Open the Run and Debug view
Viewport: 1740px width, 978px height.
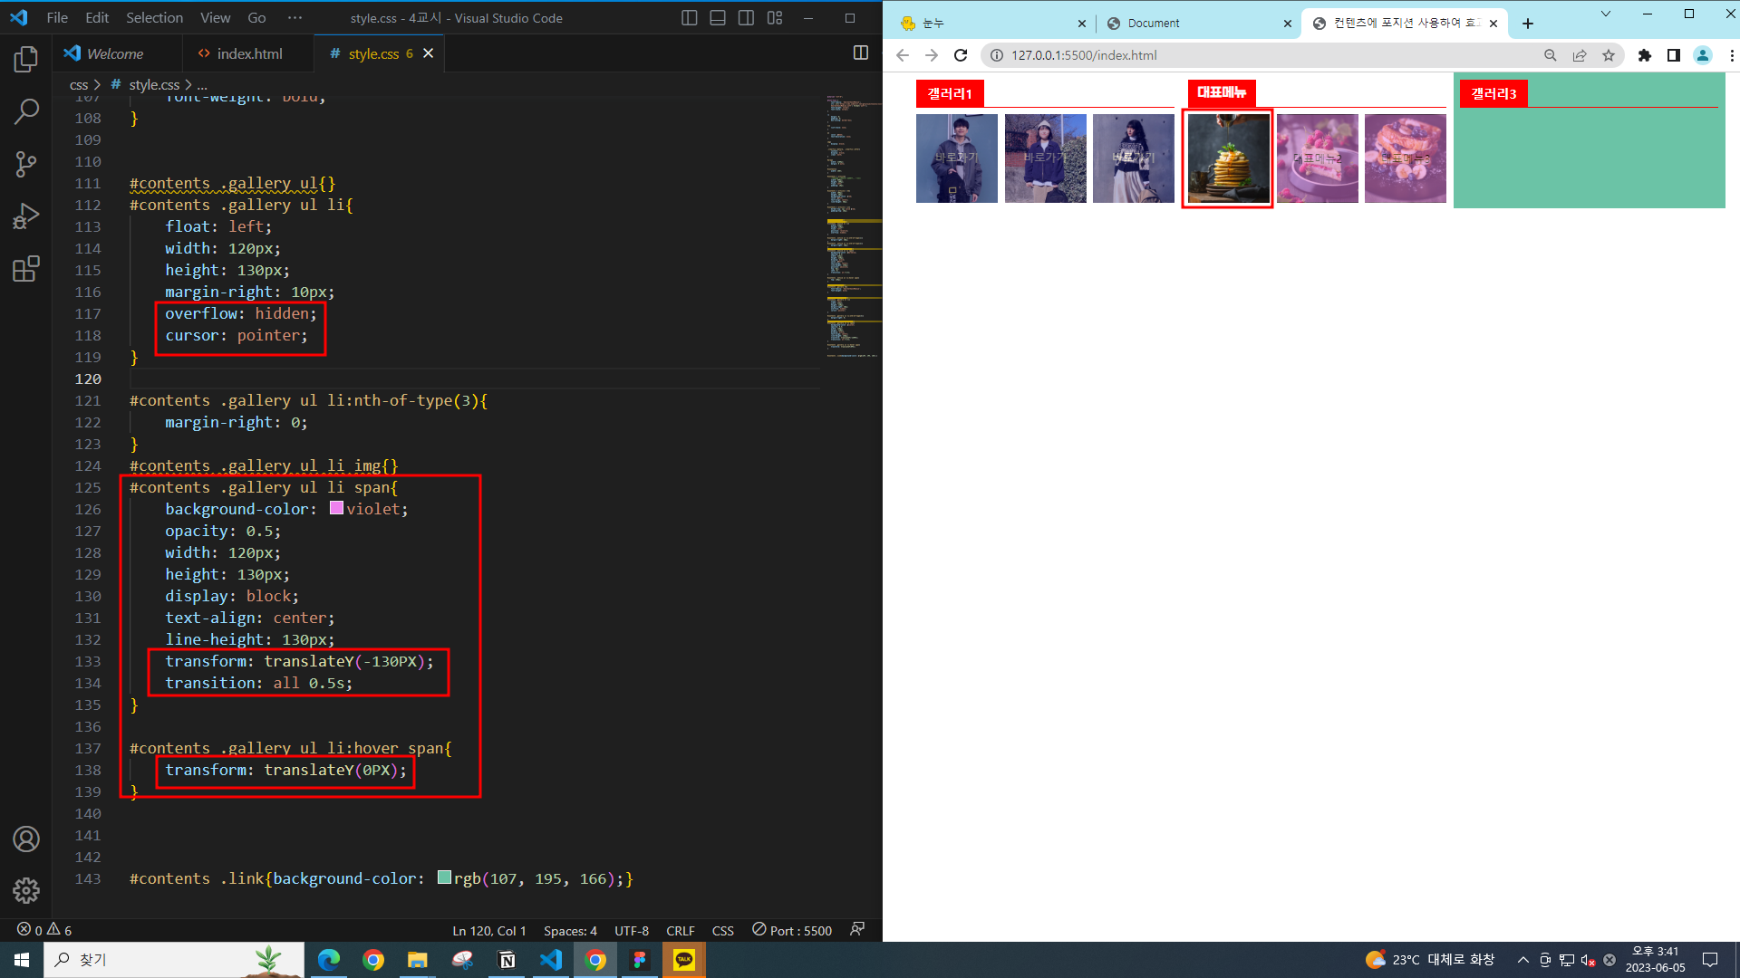tap(26, 216)
